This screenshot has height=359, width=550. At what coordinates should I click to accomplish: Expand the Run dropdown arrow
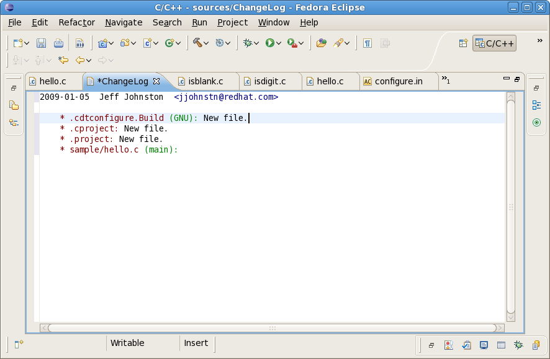tap(279, 43)
